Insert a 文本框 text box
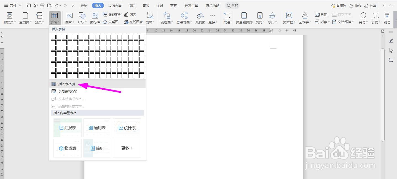The width and height of the screenshot is (397, 179). [289, 18]
